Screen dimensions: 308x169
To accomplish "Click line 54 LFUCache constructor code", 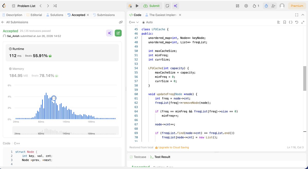I will (x=168, y=68).
